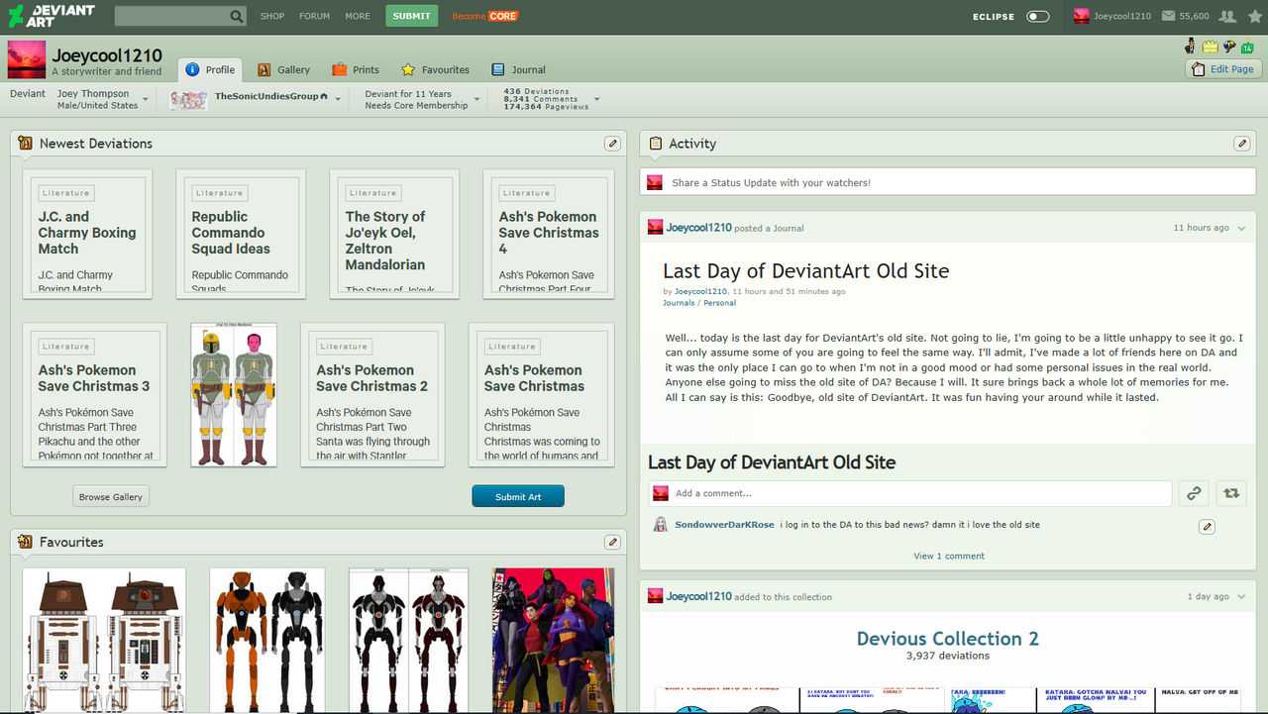Open journal post options chevron
The width and height of the screenshot is (1268, 714).
[1241, 228]
